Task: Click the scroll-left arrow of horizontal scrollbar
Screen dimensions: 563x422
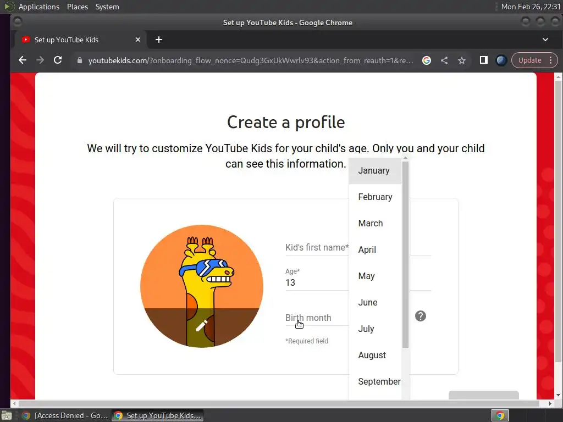Action: click(14, 403)
